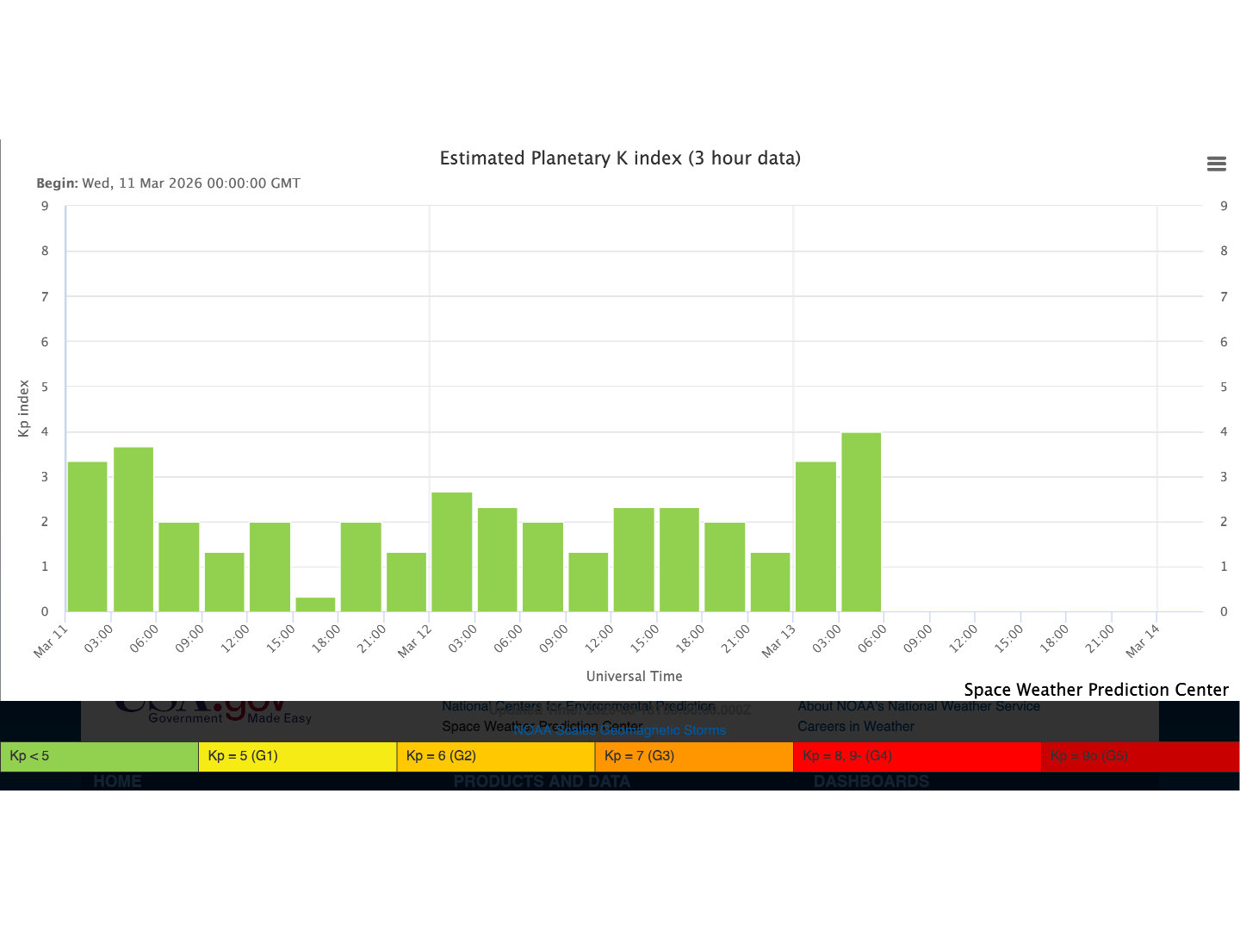Open the DASHBOARDS menu
Image resolution: width=1240 pixels, height=930 pixels.
point(871,781)
